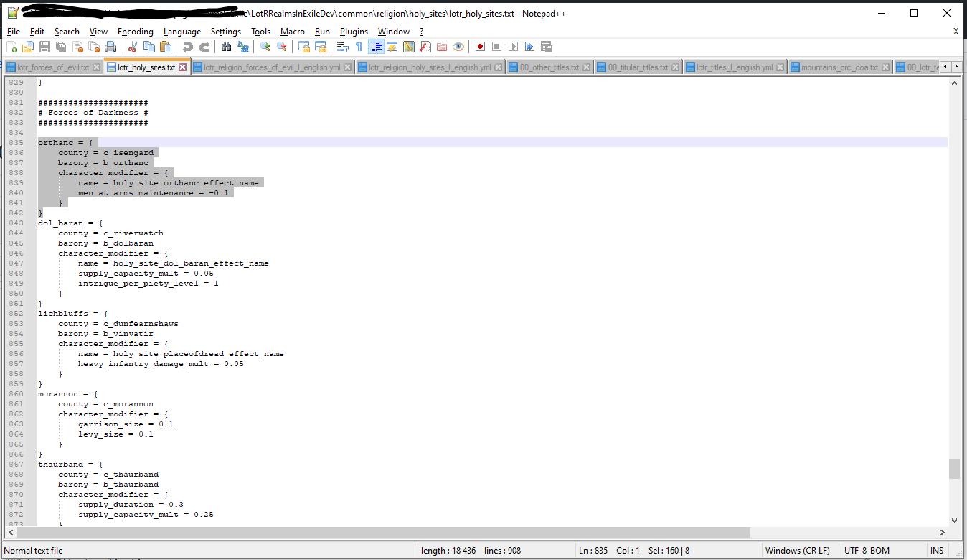Toggle Show All Characters paragraph icon
Viewport: 967px width, 560px height.
(359, 47)
